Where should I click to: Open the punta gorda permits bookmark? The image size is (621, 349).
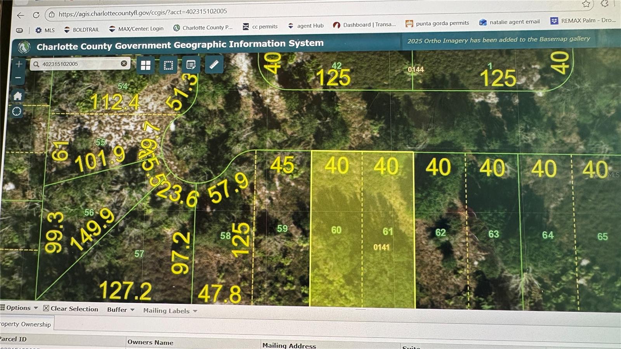point(437,23)
